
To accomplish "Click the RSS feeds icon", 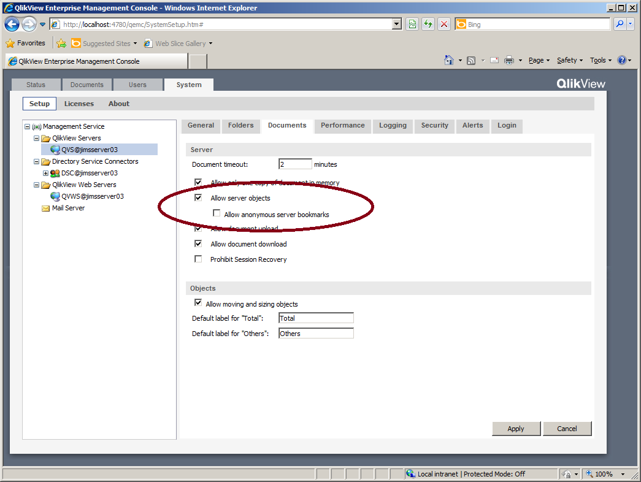I will (471, 61).
